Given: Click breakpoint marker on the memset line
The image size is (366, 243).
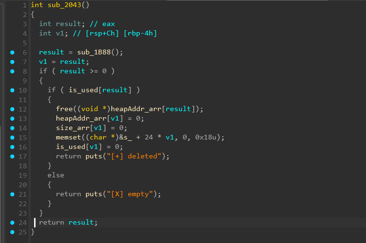Looking at the screenshot, I should pos(13,138).
